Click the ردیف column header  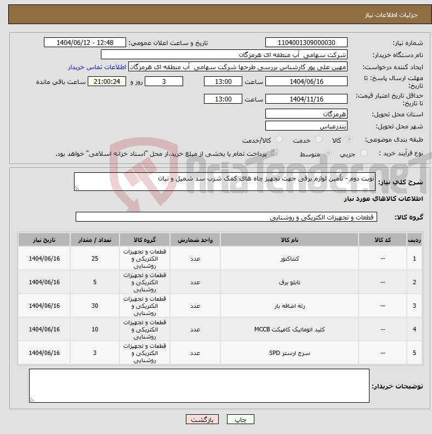(414, 240)
